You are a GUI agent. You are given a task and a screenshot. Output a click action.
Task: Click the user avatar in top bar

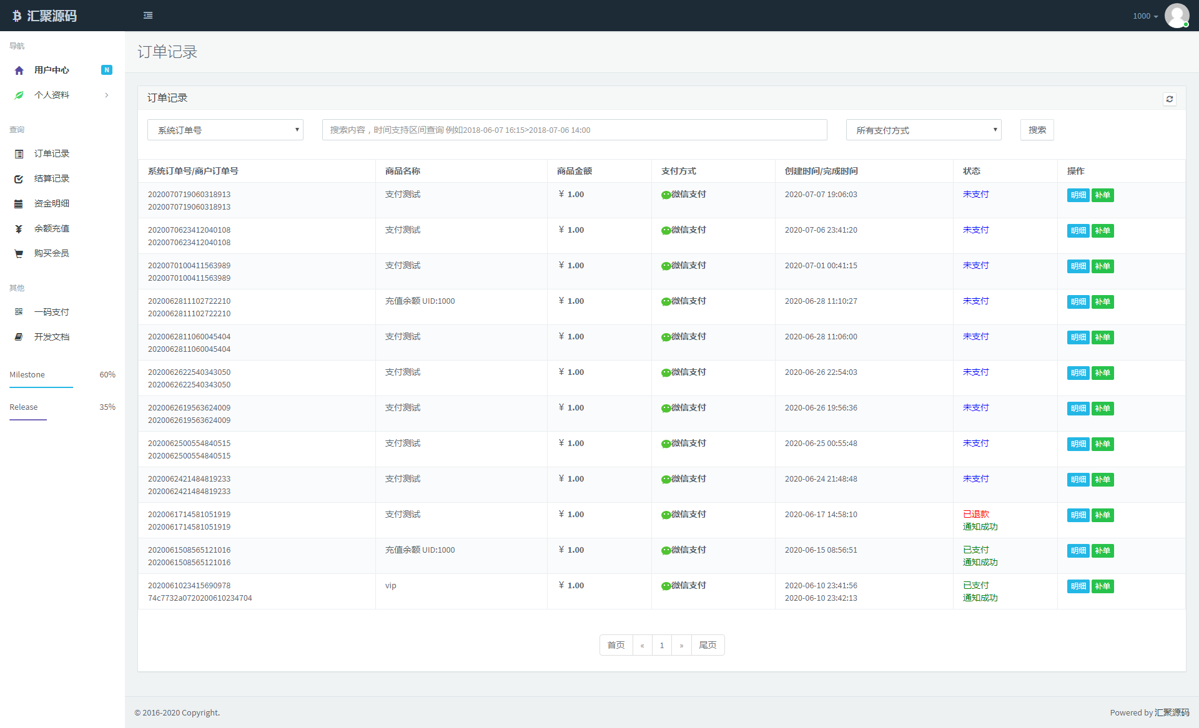pos(1177,16)
